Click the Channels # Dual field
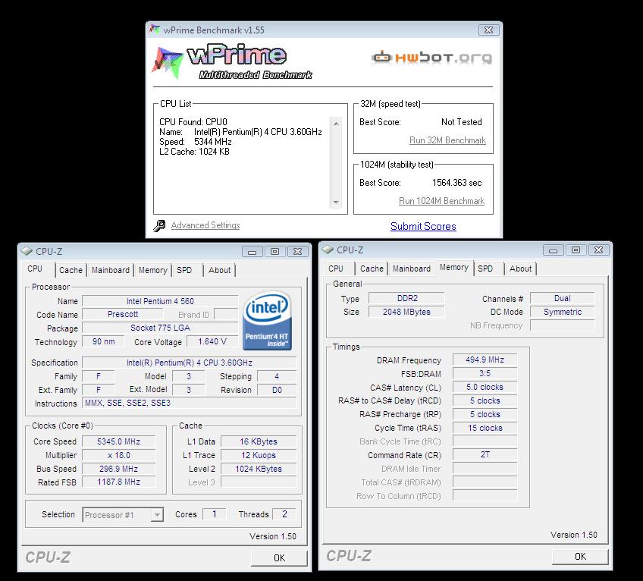Screen dimensions: 643x581 click(x=562, y=298)
